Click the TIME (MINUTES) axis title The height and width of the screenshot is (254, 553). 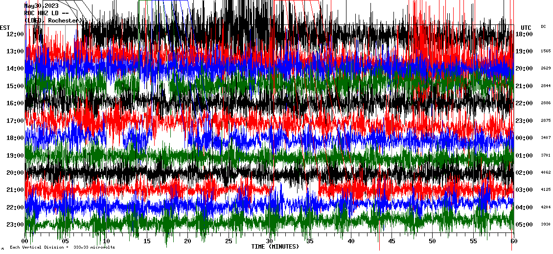tap(275, 247)
